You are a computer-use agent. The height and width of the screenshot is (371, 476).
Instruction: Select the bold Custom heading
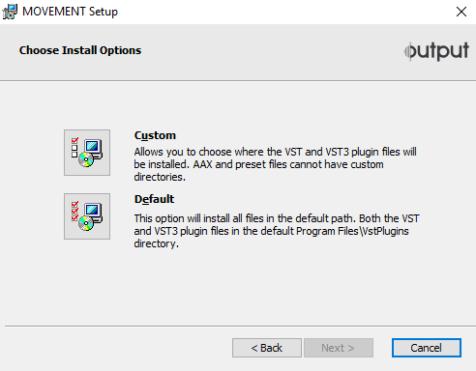click(155, 135)
